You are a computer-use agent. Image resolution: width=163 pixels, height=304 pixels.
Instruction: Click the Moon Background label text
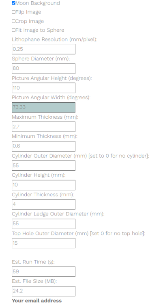click(x=38, y=3)
